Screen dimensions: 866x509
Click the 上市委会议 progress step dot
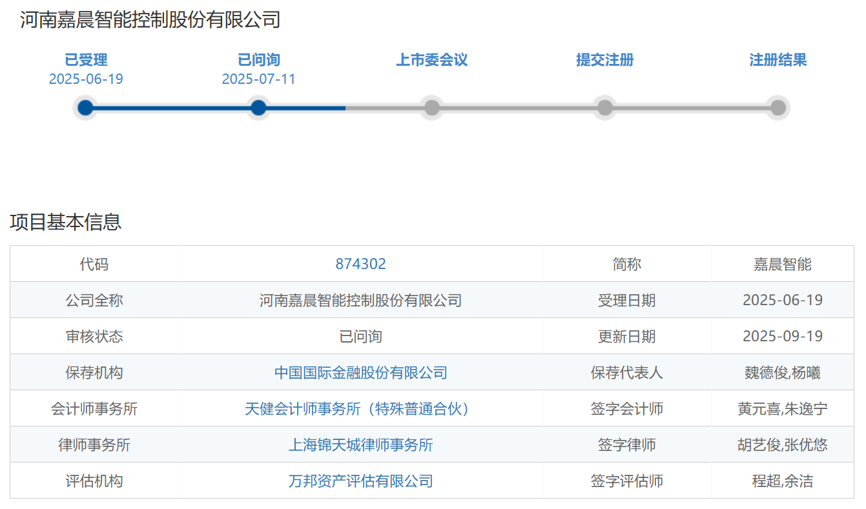432,108
